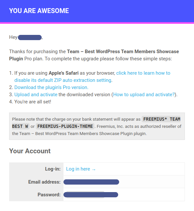This screenshot has height=211, width=194.
Task: Open How to upload and activate? help link
Action: tap(144, 95)
